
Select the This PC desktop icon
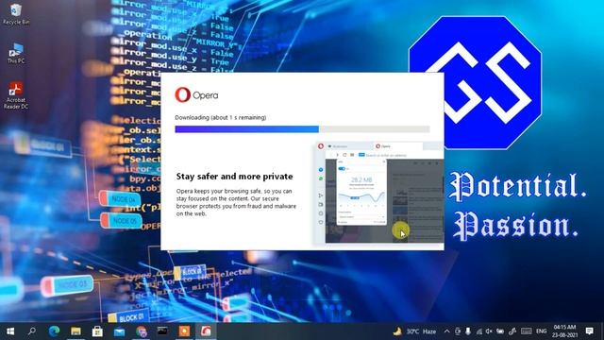click(x=16, y=53)
